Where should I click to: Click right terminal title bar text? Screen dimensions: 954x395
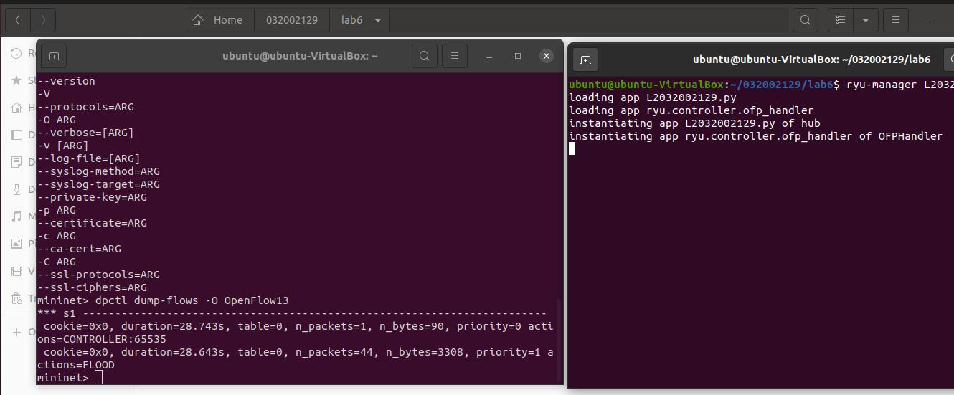tap(811, 60)
